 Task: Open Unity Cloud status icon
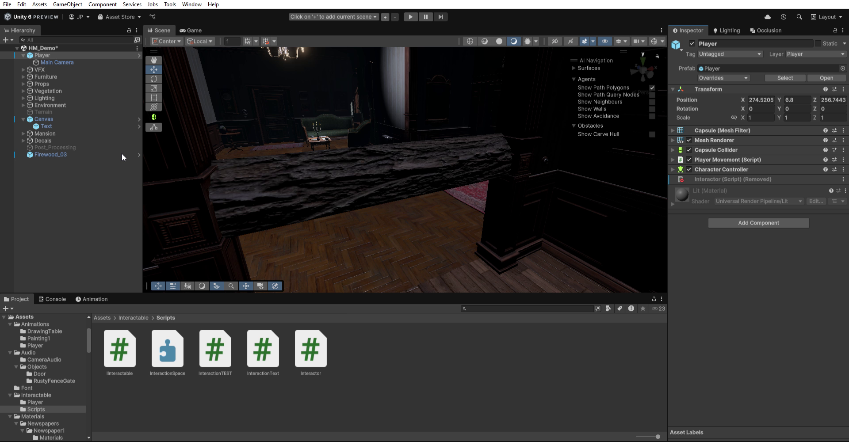point(767,17)
